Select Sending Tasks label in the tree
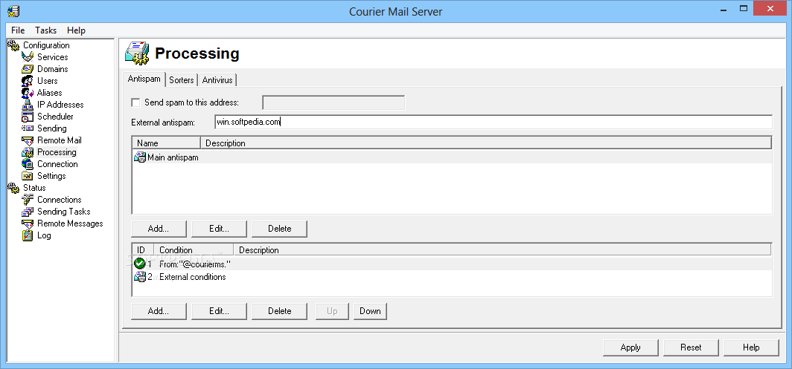This screenshot has height=369, width=792. click(64, 212)
